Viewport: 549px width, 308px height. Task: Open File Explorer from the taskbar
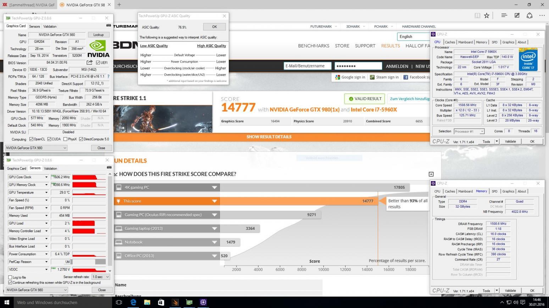click(x=147, y=302)
